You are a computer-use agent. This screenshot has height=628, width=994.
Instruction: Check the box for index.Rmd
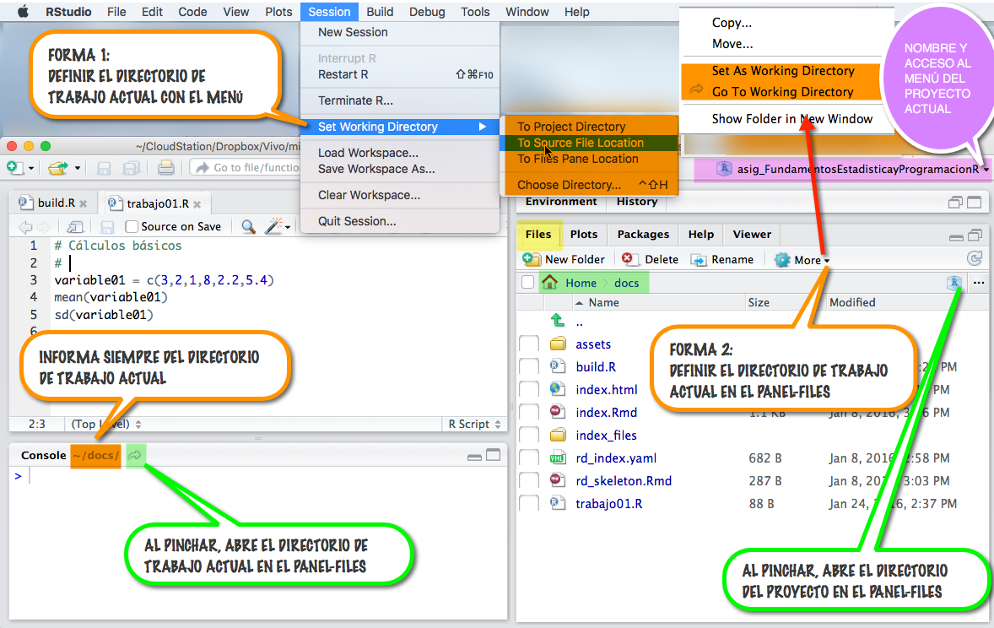coord(529,412)
